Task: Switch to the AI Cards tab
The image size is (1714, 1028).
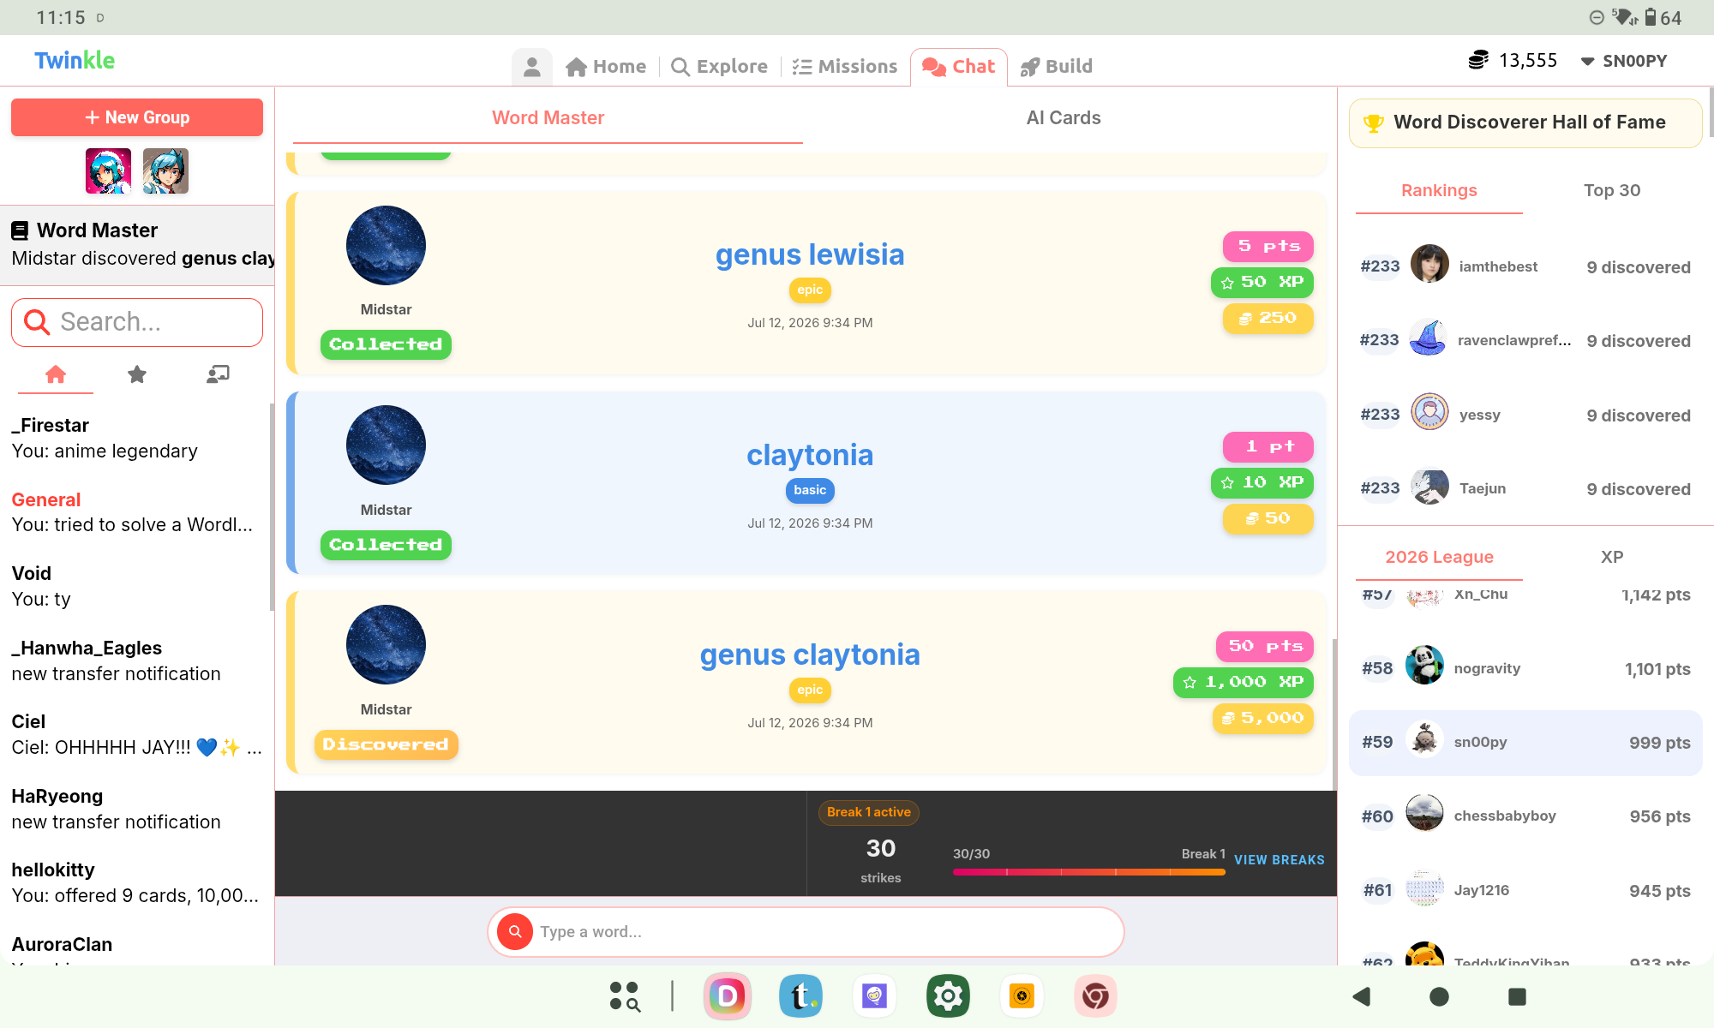Action: 1064,118
